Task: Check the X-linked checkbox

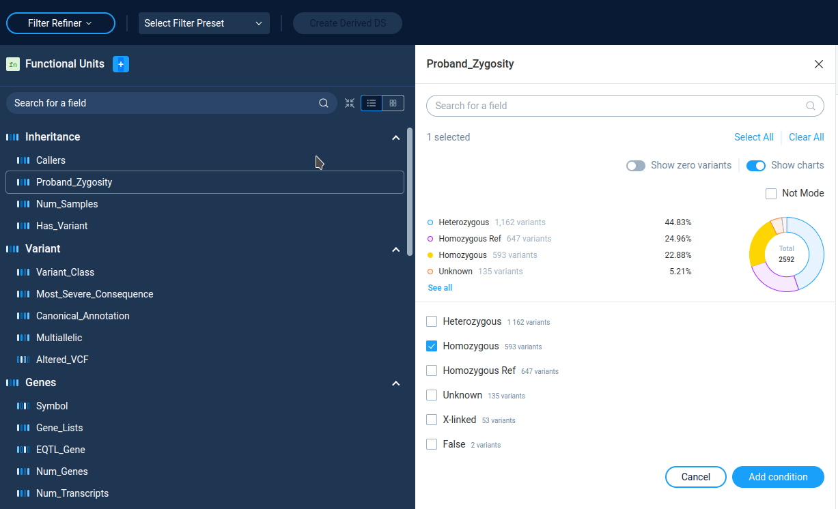Action: [x=432, y=420]
